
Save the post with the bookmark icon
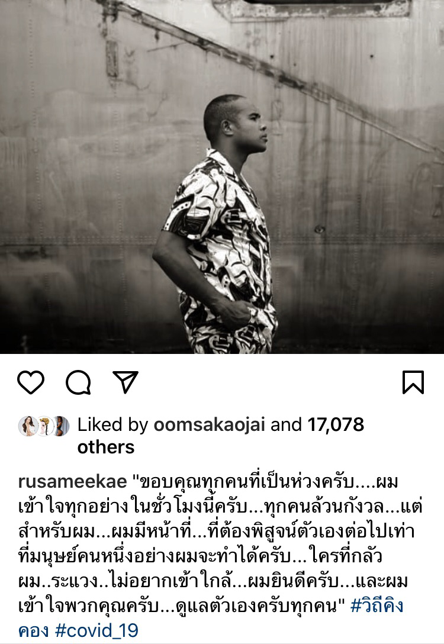click(x=413, y=382)
